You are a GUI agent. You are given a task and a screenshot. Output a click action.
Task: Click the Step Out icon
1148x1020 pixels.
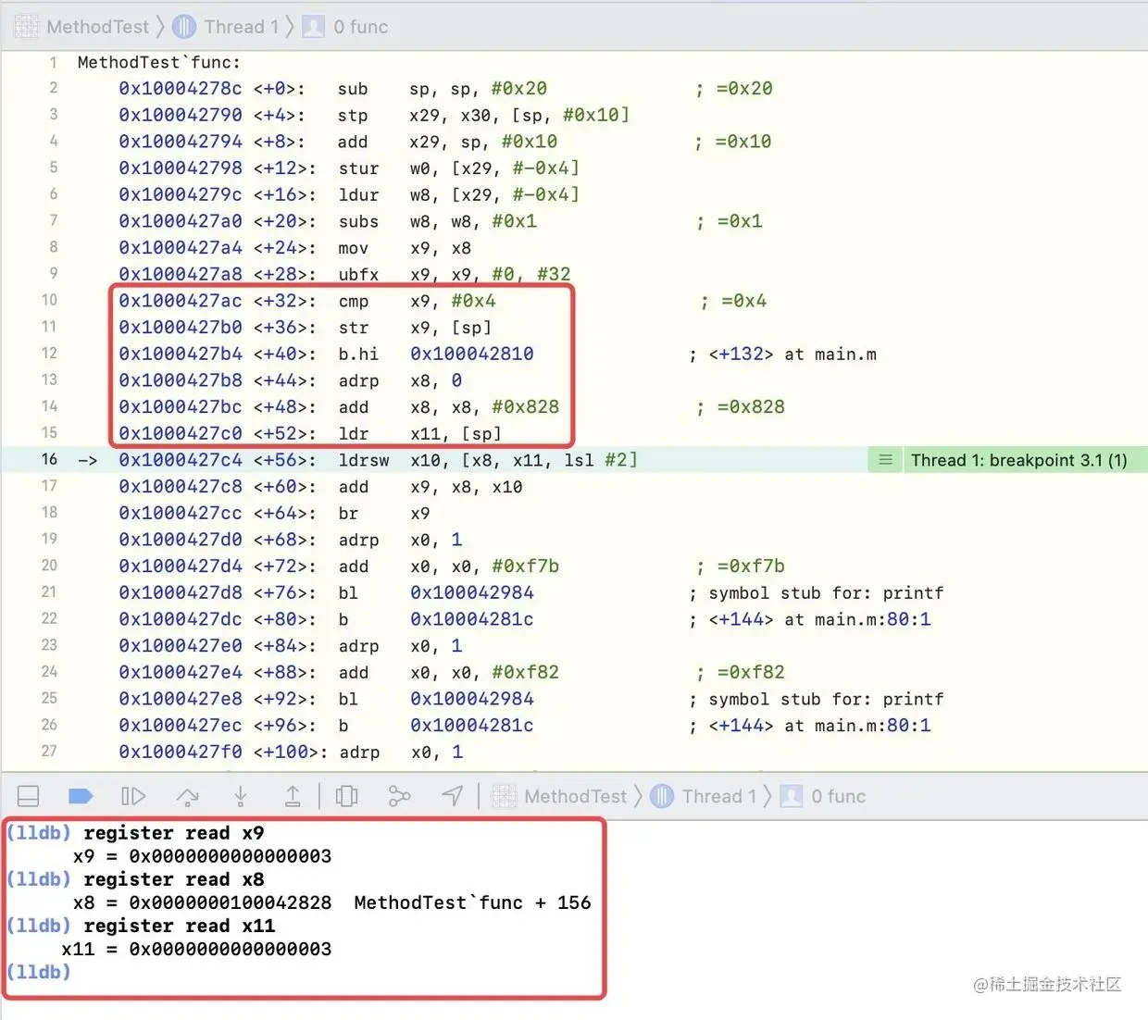[x=293, y=796]
